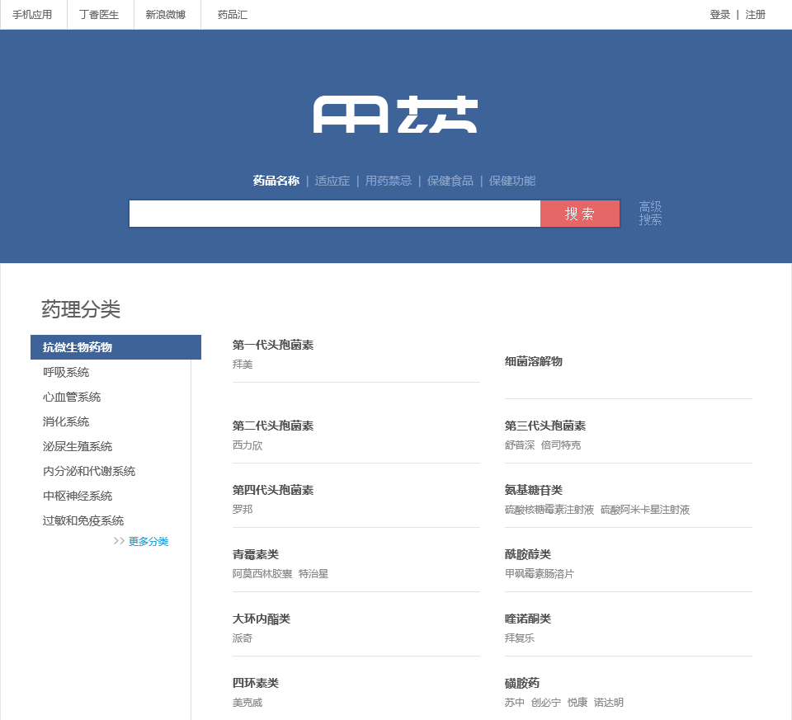Click the 罗邦 drug link
The width and height of the screenshot is (792, 720).
243,509
